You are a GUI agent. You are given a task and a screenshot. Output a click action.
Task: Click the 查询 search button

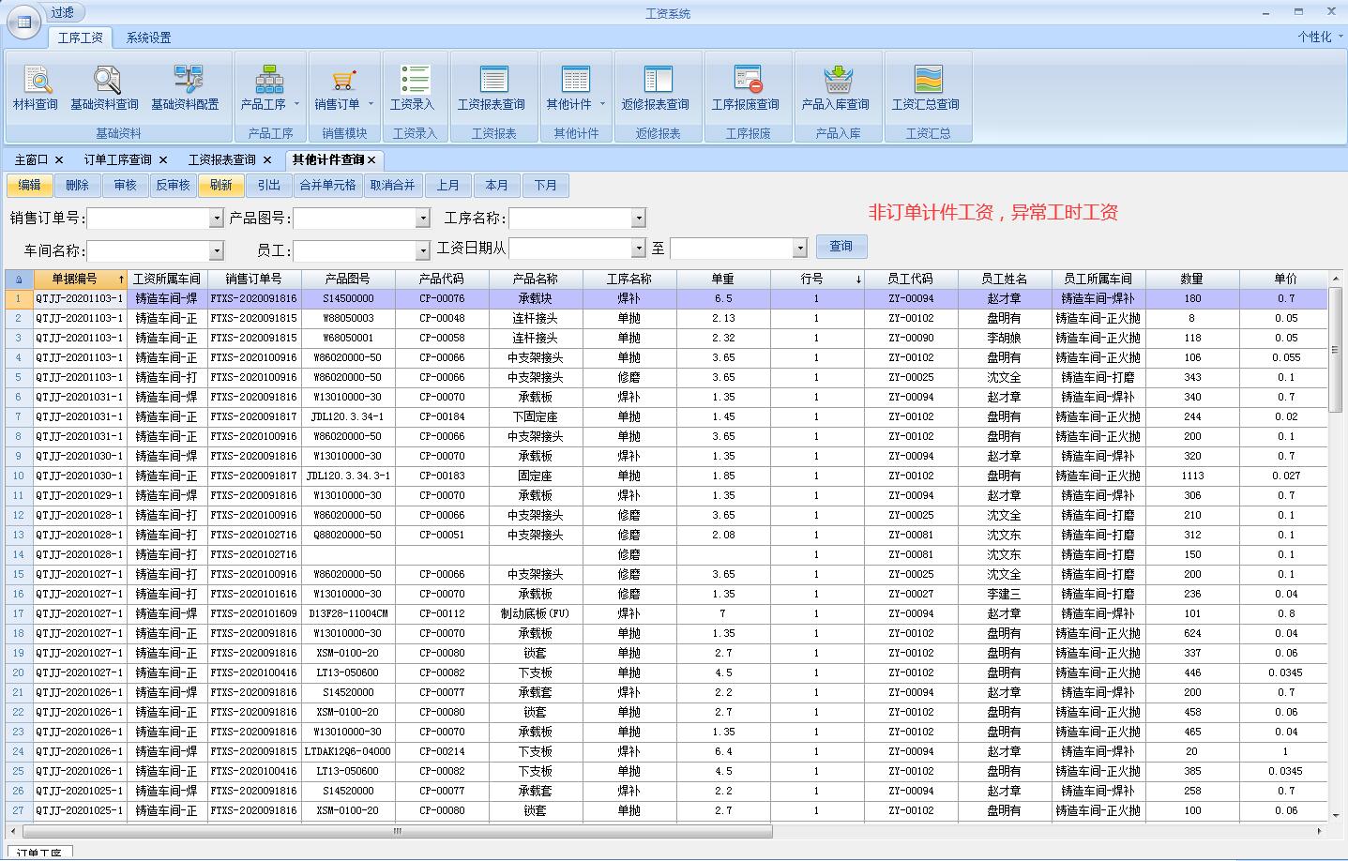pyautogui.click(x=841, y=247)
